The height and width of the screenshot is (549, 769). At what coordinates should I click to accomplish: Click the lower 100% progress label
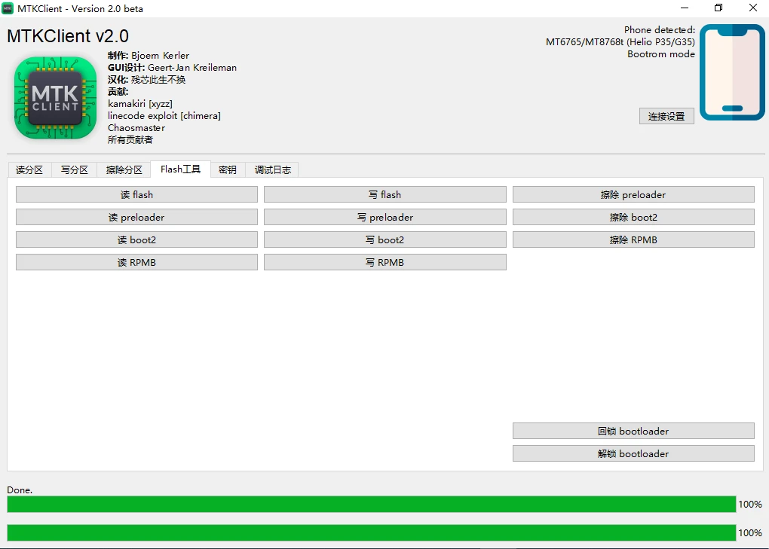750,532
